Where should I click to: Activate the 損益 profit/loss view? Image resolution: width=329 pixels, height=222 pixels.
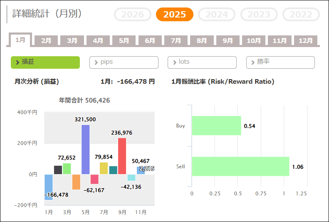click(x=45, y=62)
